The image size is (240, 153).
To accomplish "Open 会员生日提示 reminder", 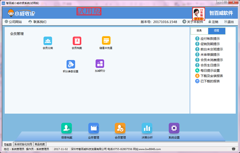I will [x=207, y=65].
